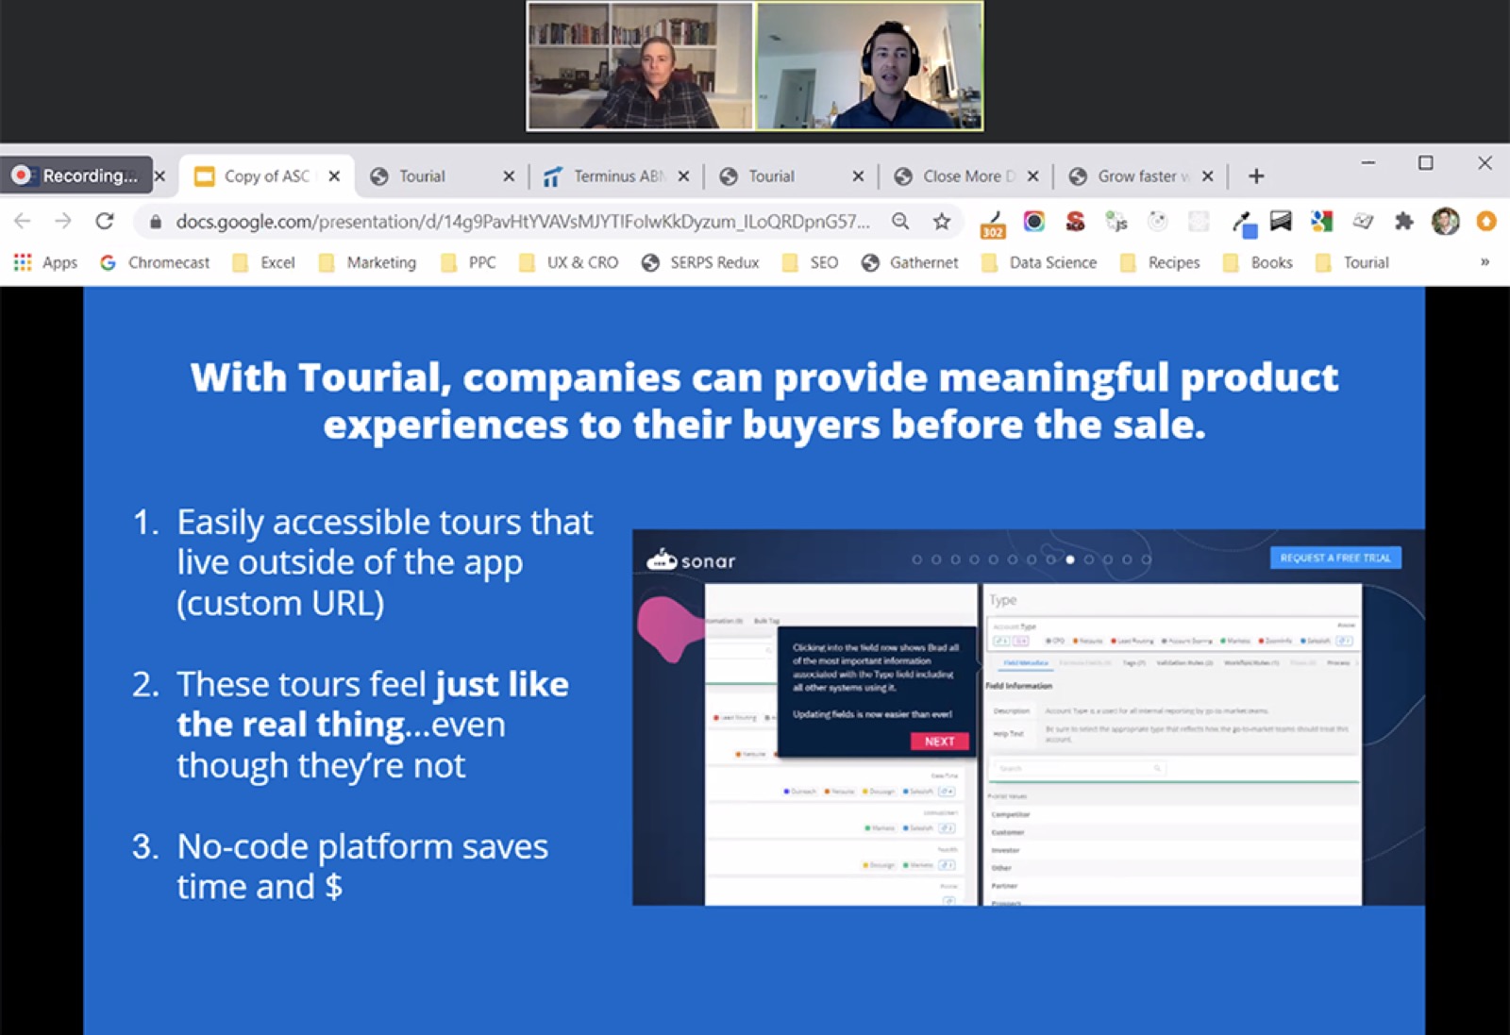Click the sonar logo in the demo
Image resolution: width=1510 pixels, height=1035 pixels.
(x=691, y=560)
